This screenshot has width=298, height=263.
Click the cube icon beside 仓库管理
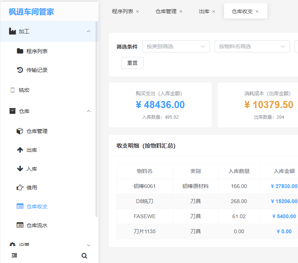click(x=20, y=131)
